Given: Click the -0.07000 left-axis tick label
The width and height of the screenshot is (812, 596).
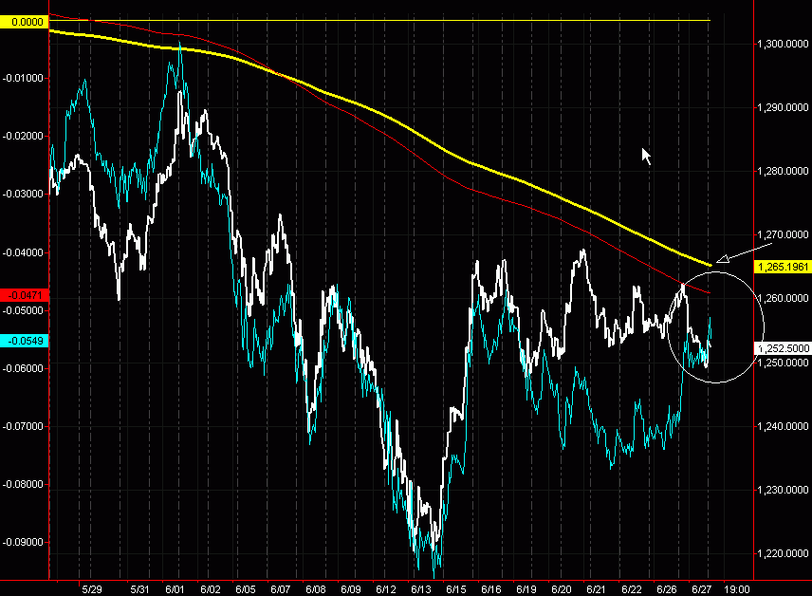Looking at the screenshot, I should (23, 426).
